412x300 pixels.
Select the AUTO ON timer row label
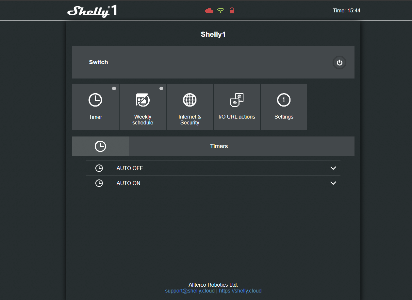point(128,183)
